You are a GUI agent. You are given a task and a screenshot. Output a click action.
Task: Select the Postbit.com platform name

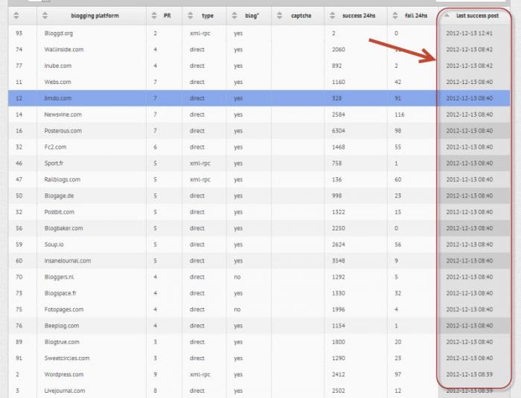[59, 212]
